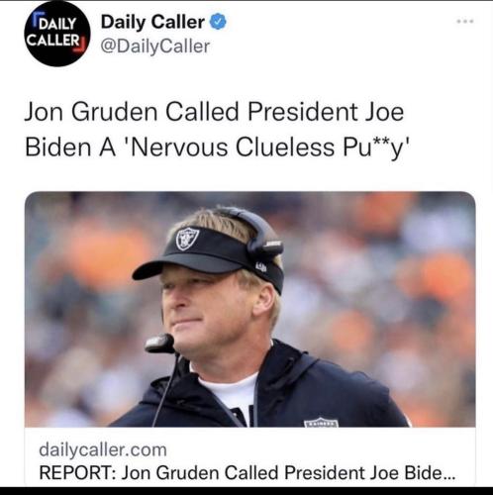Open the article preview image
Image resolution: width=493 pixels, height=495 pixels.
pos(250,309)
